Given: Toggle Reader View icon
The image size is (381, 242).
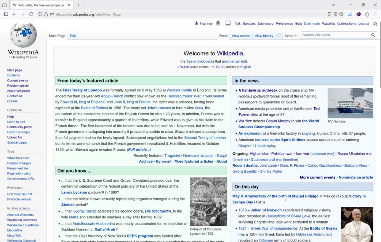Looking at the screenshot, I should tap(329, 14).
